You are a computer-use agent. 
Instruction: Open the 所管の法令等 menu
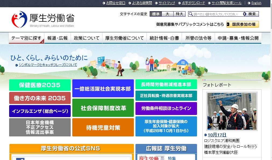pos(198,38)
